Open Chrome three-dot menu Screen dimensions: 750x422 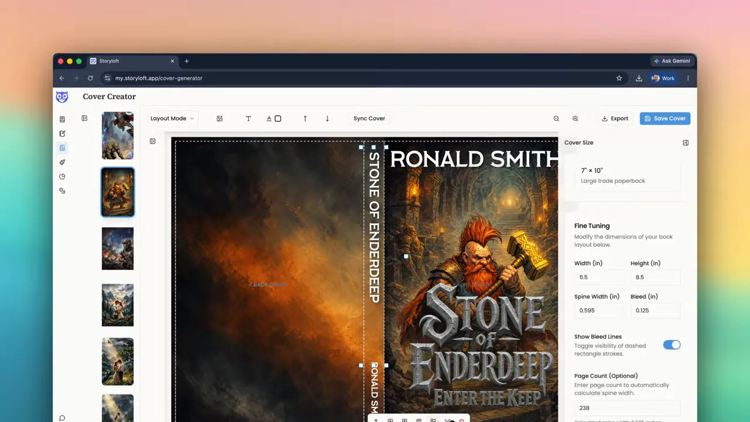point(688,78)
